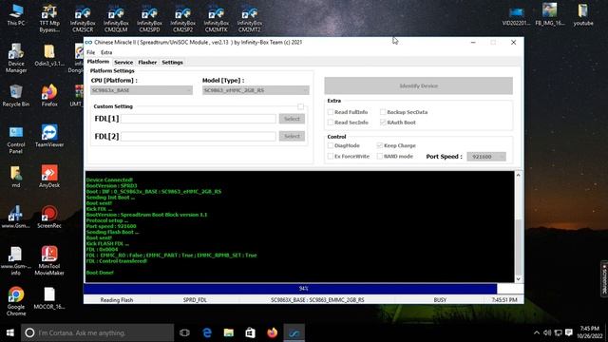Open Firefox desktop shortcut

(x=49, y=95)
